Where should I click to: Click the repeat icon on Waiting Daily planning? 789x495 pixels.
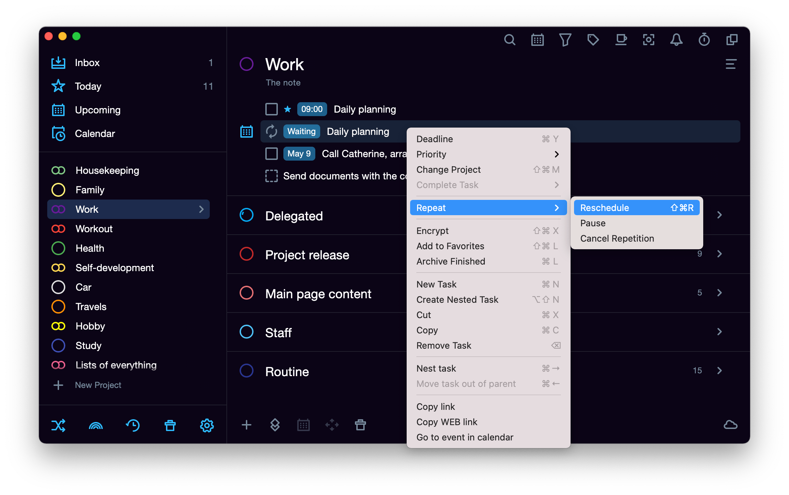(271, 131)
